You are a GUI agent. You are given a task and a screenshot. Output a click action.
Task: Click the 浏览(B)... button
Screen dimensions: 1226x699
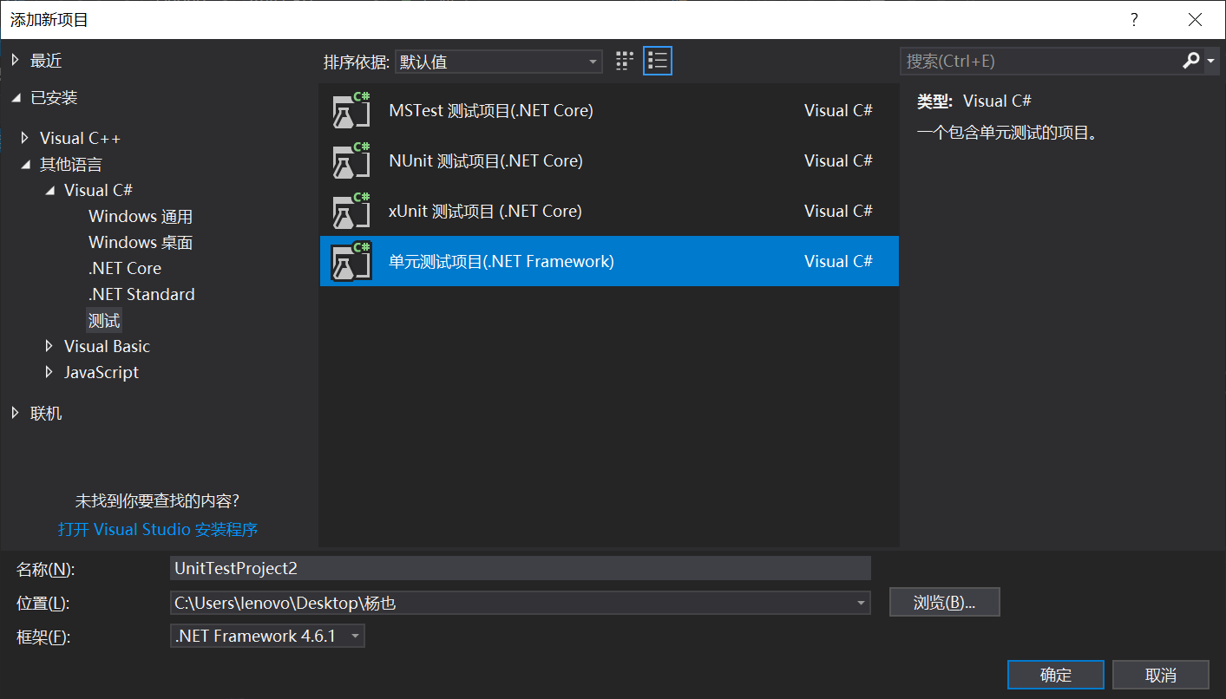click(x=945, y=603)
